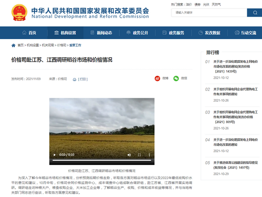Focus the keyword search input field

[x=209, y=12]
